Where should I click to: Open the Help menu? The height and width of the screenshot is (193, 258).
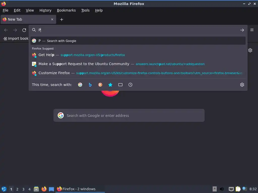(99, 10)
